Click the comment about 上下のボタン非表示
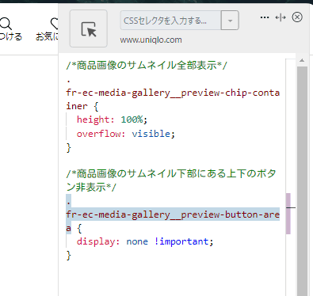The height and width of the screenshot is (296, 313). coord(171,180)
